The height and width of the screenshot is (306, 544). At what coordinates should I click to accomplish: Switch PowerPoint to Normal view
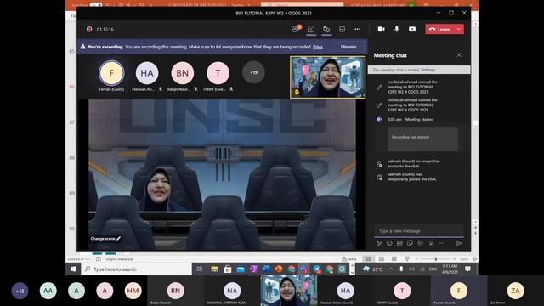(x=368, y=259)
